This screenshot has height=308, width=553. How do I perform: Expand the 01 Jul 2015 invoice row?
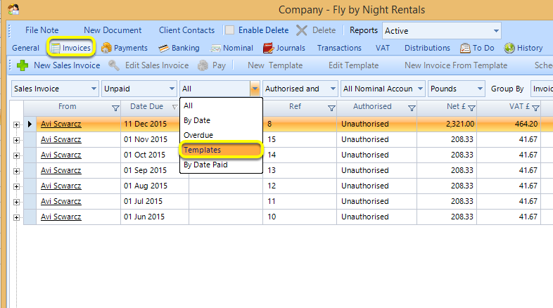point(16,203)
